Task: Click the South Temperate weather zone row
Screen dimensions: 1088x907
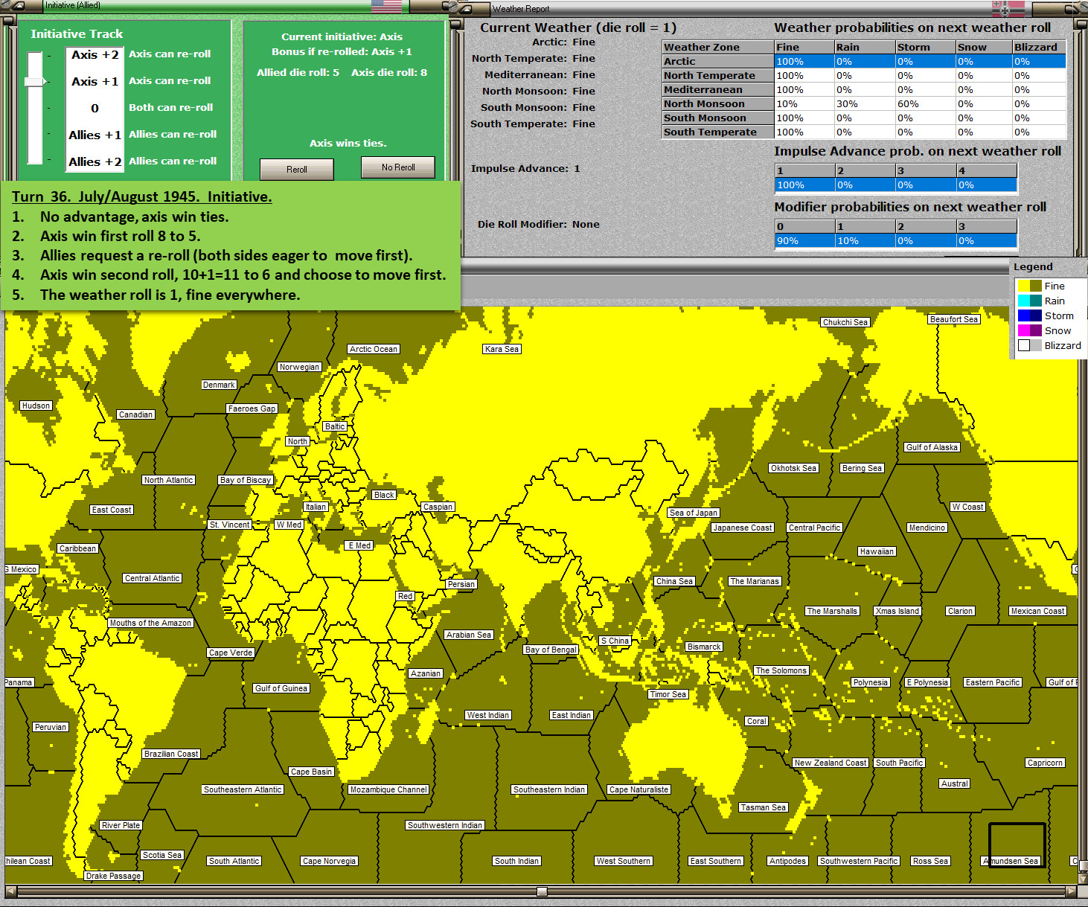Action: coord(864,132)
